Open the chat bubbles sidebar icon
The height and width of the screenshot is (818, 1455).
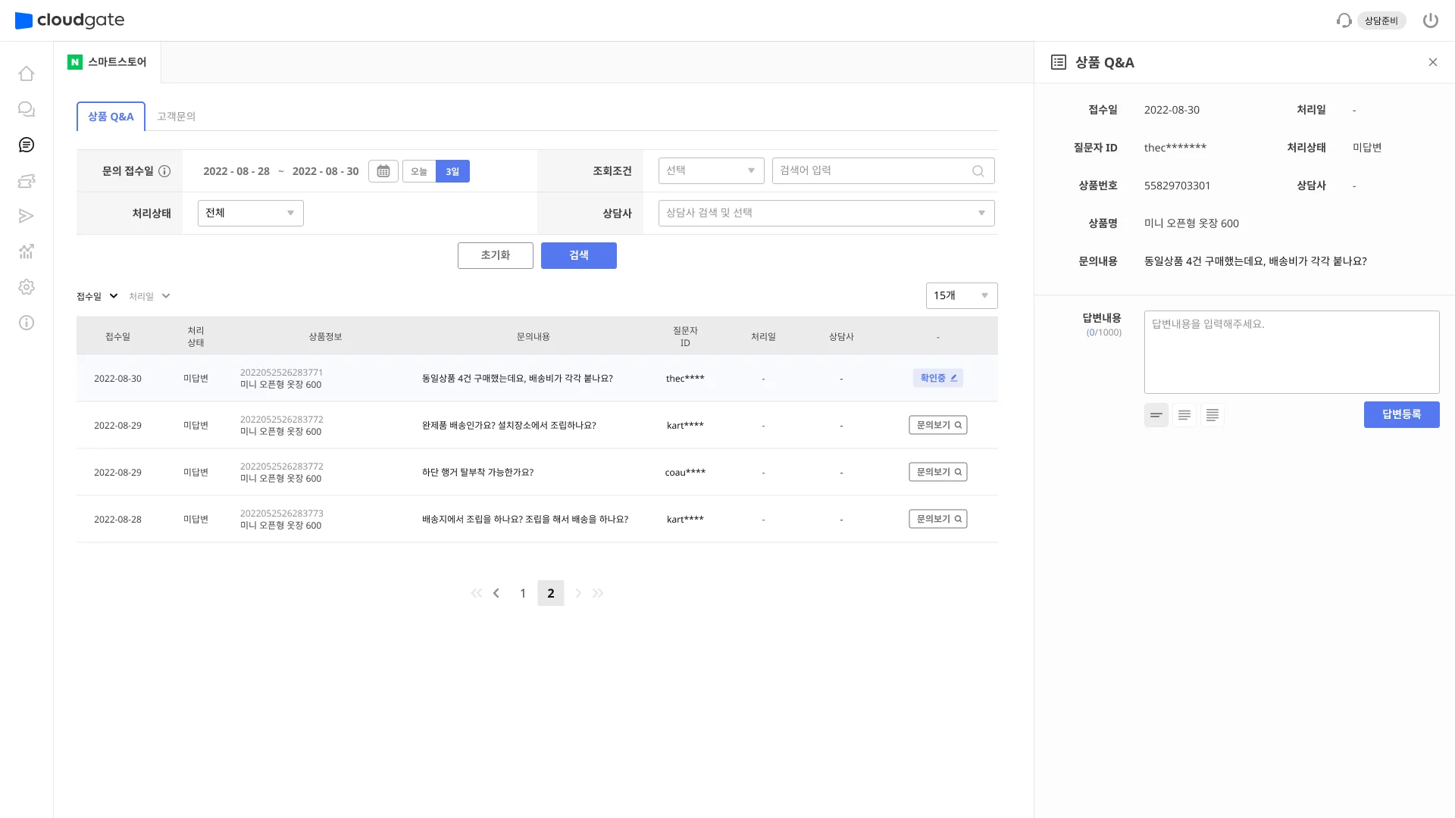27,109
